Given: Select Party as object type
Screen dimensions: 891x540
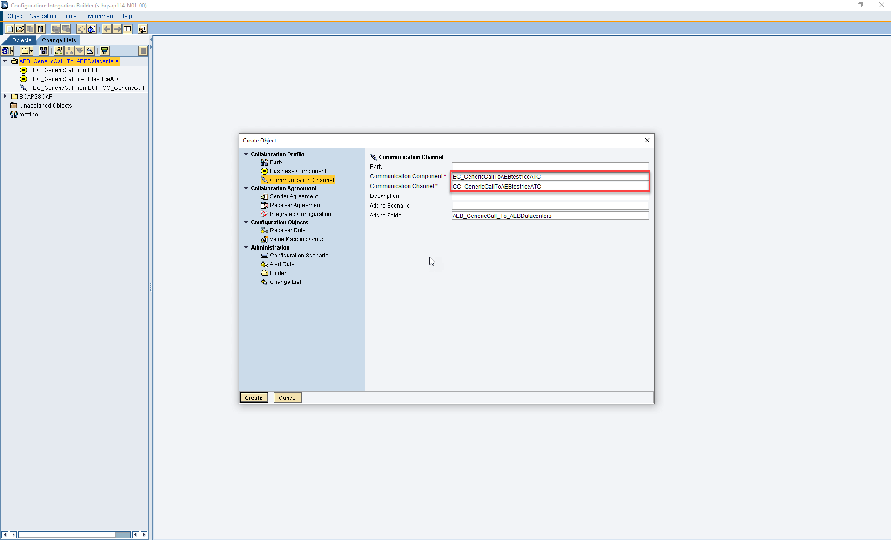Looking at the screenshot, I should point(275,162).
